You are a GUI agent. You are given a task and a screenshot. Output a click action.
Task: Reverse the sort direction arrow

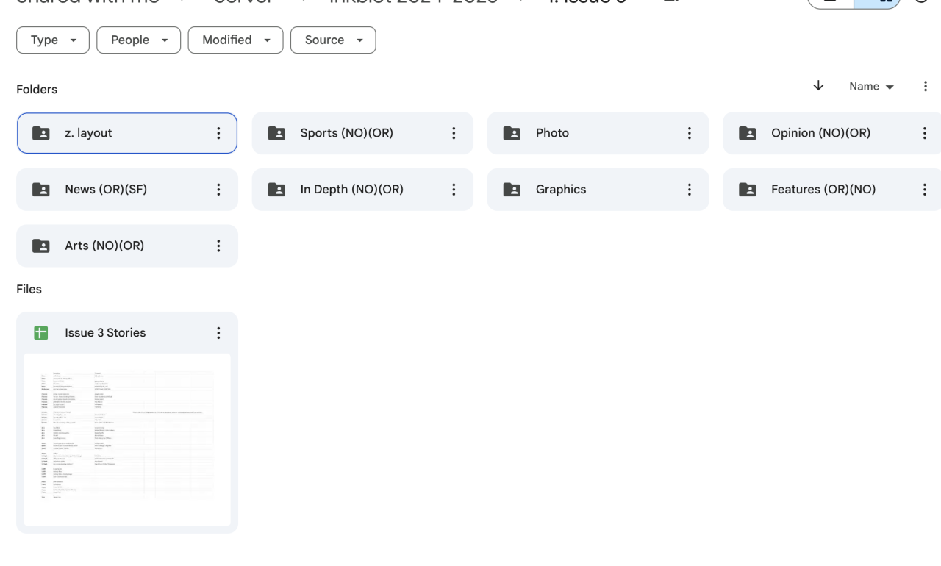tap(818, 86)
